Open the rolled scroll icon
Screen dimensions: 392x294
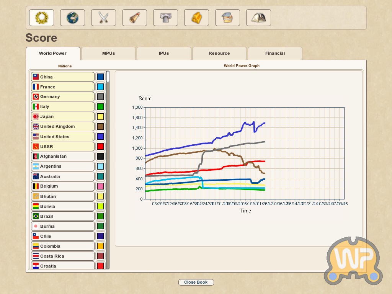coord(134,18)
